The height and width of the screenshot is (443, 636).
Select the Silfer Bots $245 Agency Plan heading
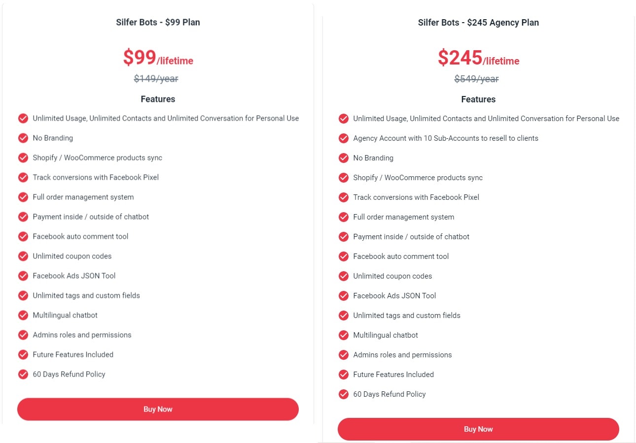tap(478, 22)
